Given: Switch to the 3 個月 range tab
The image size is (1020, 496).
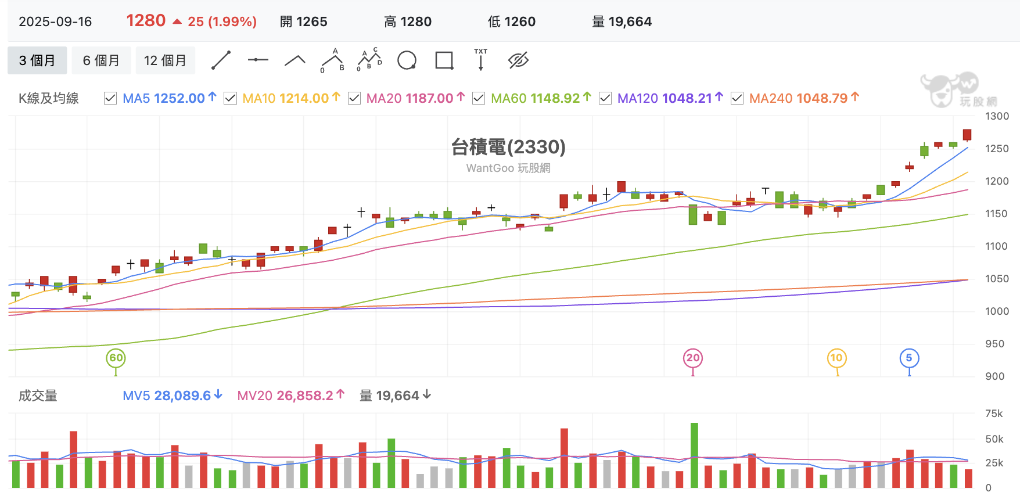Looking at the screenshot, I should pos(37,60).
